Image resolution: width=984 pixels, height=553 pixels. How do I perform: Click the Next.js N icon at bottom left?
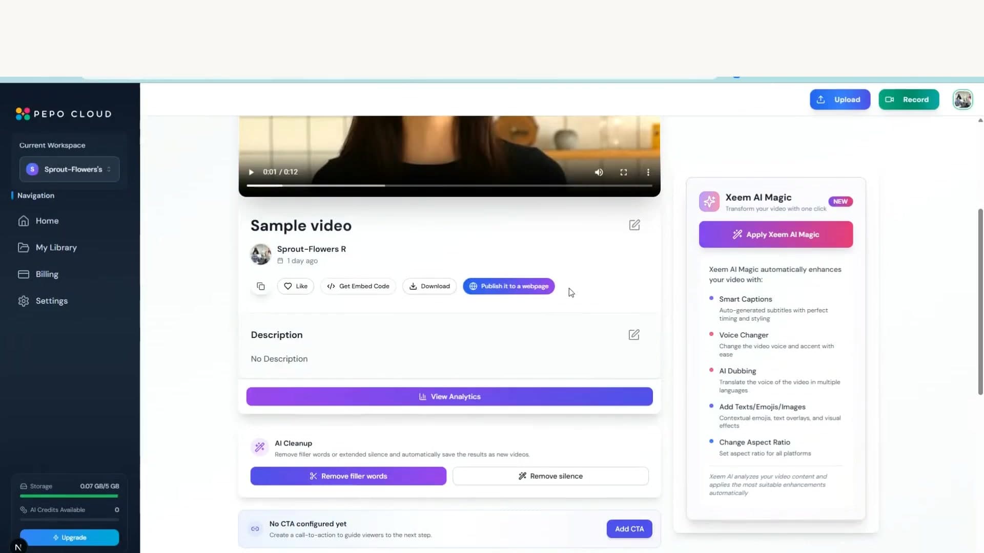coord(18,547)
